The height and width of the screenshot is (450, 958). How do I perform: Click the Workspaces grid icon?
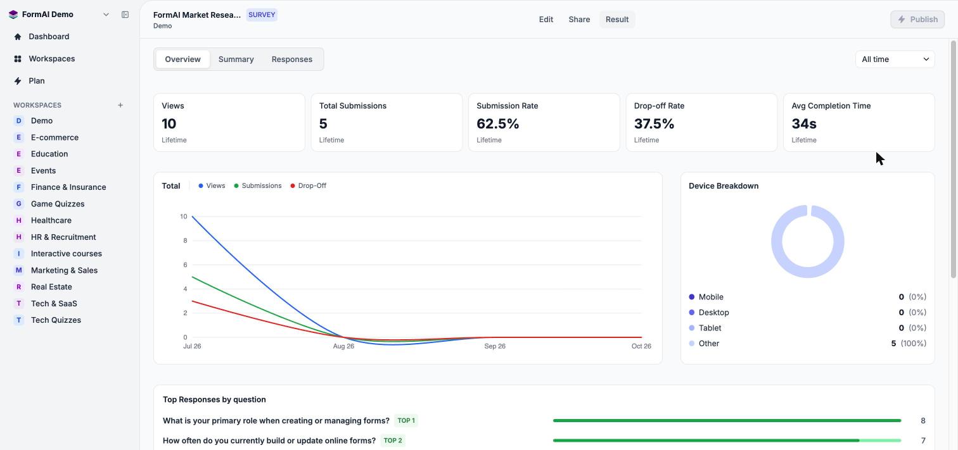18,59
